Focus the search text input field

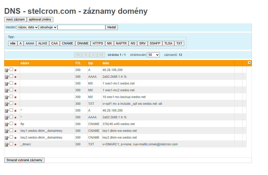tap(81, 27)
